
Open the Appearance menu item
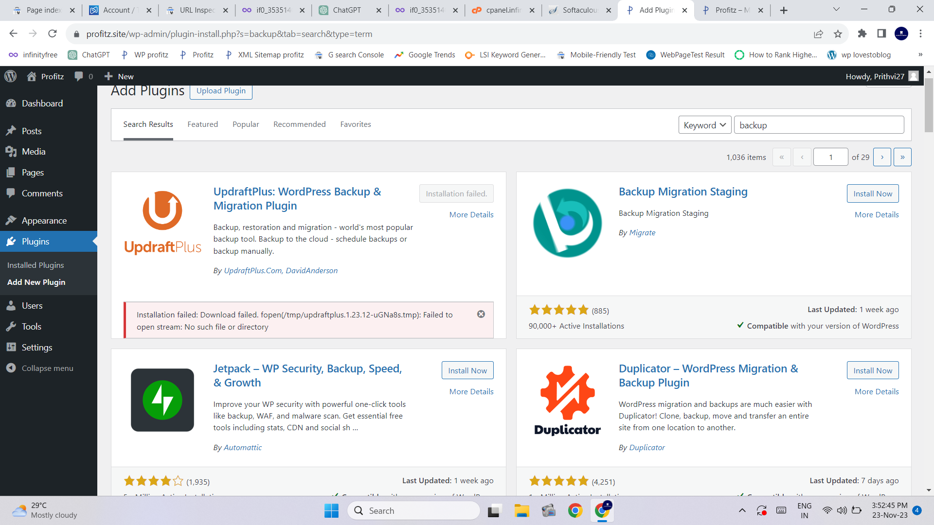click(44, 221)
